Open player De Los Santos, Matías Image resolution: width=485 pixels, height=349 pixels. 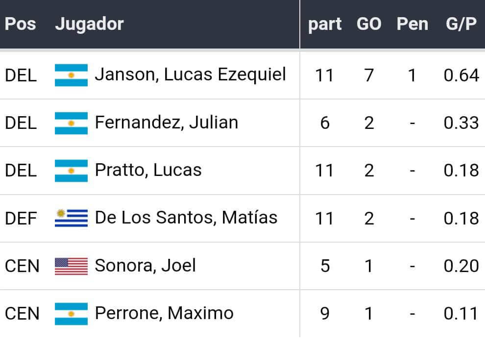[x=186, y=218]
